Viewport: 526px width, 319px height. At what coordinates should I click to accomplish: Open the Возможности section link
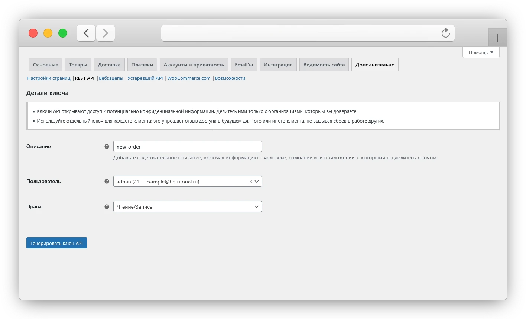pyautogui.click(x=230, y=78)
